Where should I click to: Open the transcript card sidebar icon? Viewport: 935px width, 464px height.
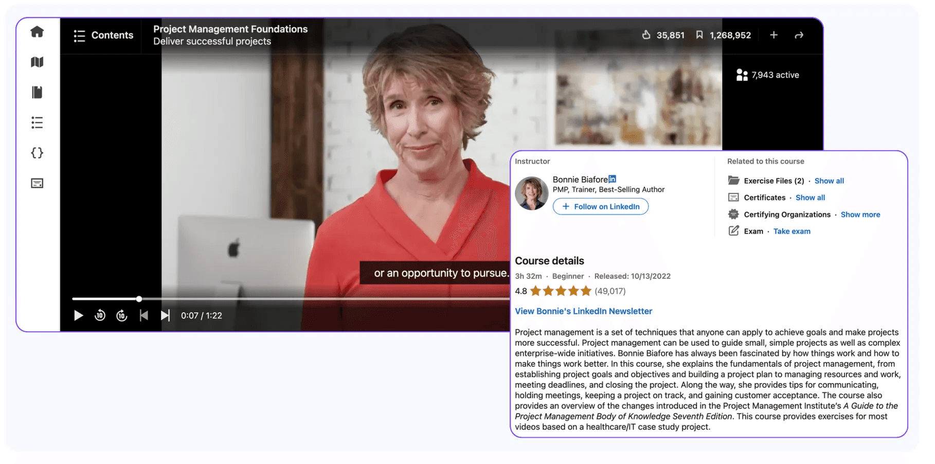pos(37,183)
